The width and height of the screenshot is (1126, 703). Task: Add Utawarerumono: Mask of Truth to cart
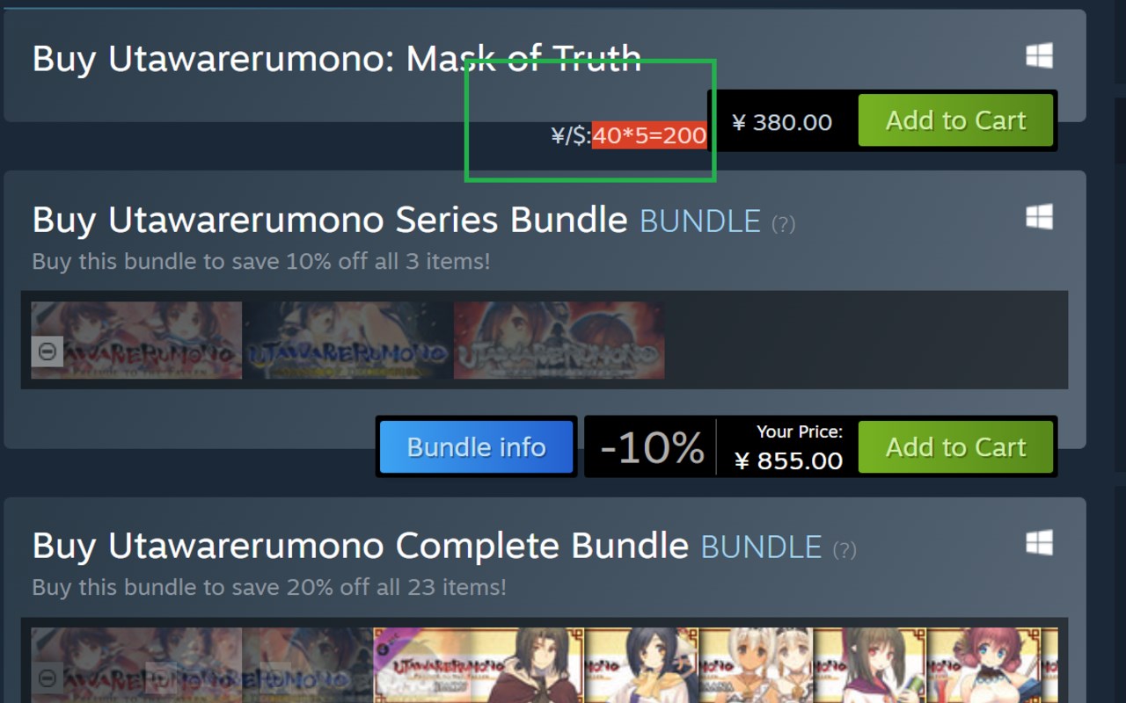click(955, 120)
